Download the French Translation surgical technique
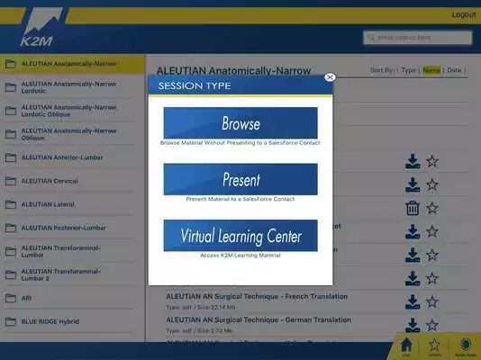Screen dimensions: 481x360 (413, 301)
